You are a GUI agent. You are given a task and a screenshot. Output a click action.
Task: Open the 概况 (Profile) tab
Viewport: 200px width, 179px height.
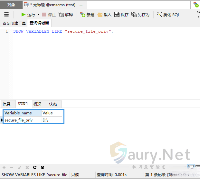point(37,104)
